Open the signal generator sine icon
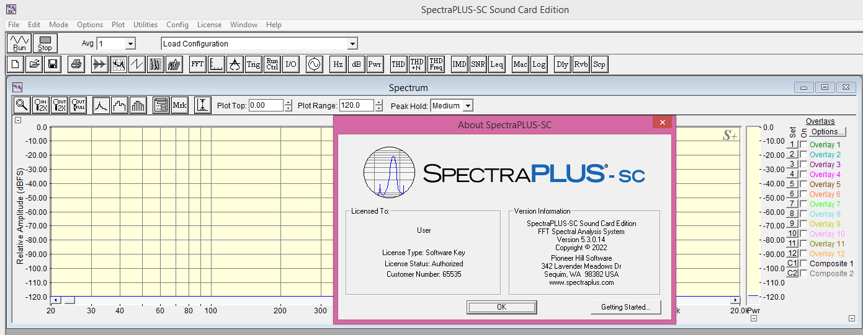Image resolution: width=863 pixels, height=335 pixels. (x=314, y=64)
